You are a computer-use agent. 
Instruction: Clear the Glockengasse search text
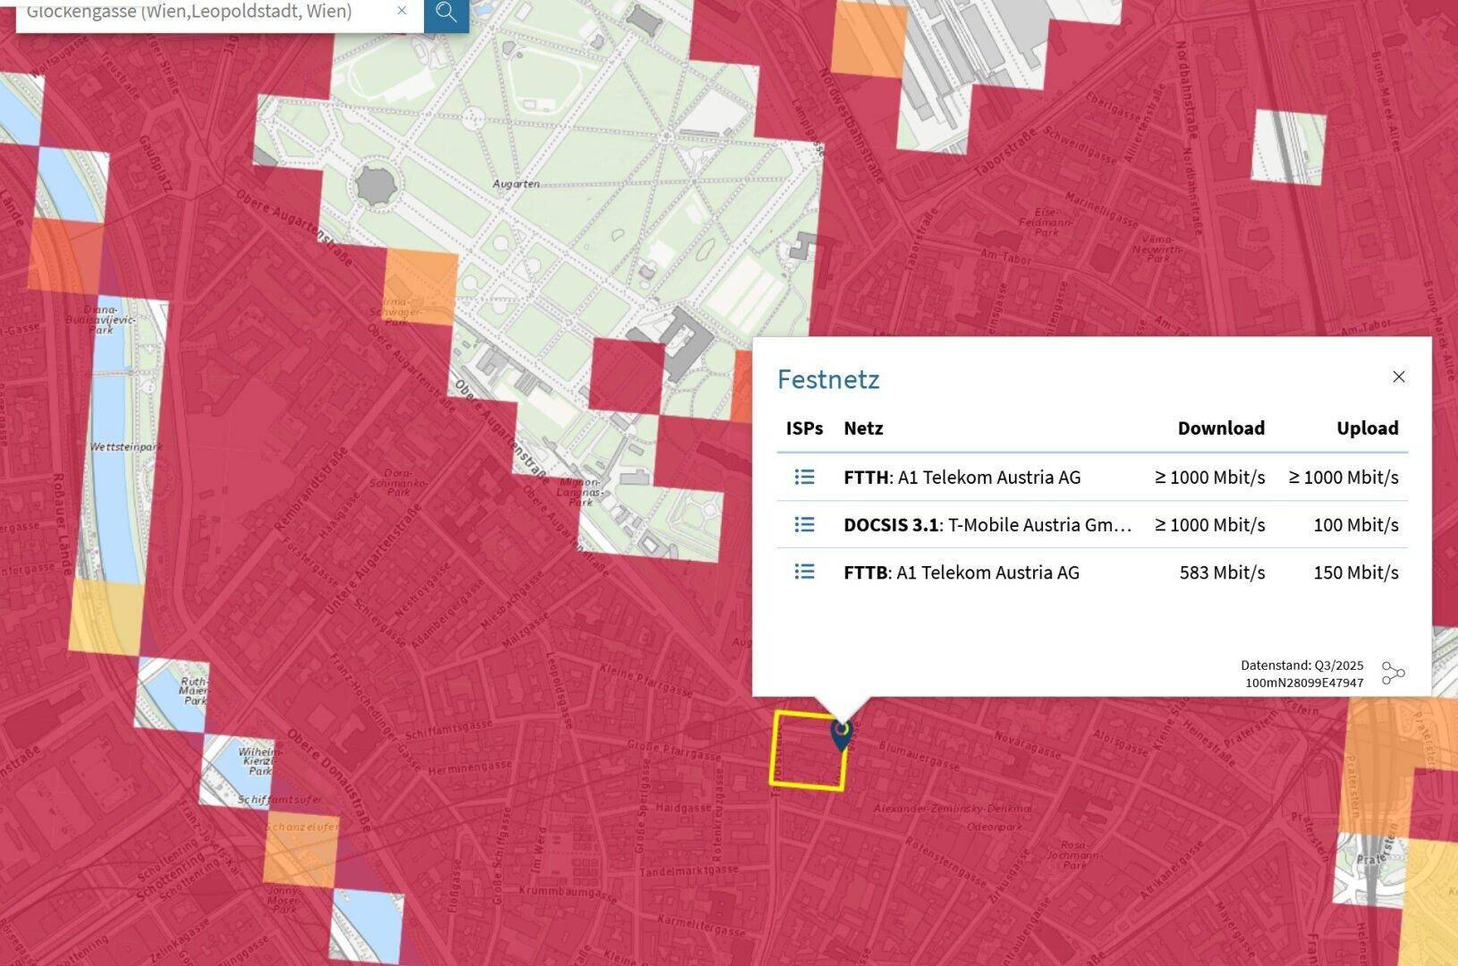(402, 11)
